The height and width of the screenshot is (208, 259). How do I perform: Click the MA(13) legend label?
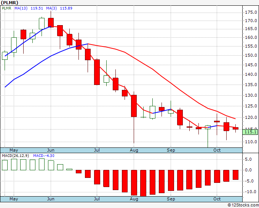(21, 8)
